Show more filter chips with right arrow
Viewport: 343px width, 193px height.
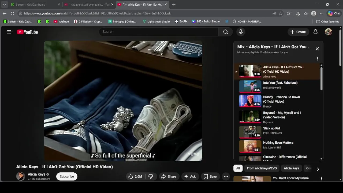point(318,169)
